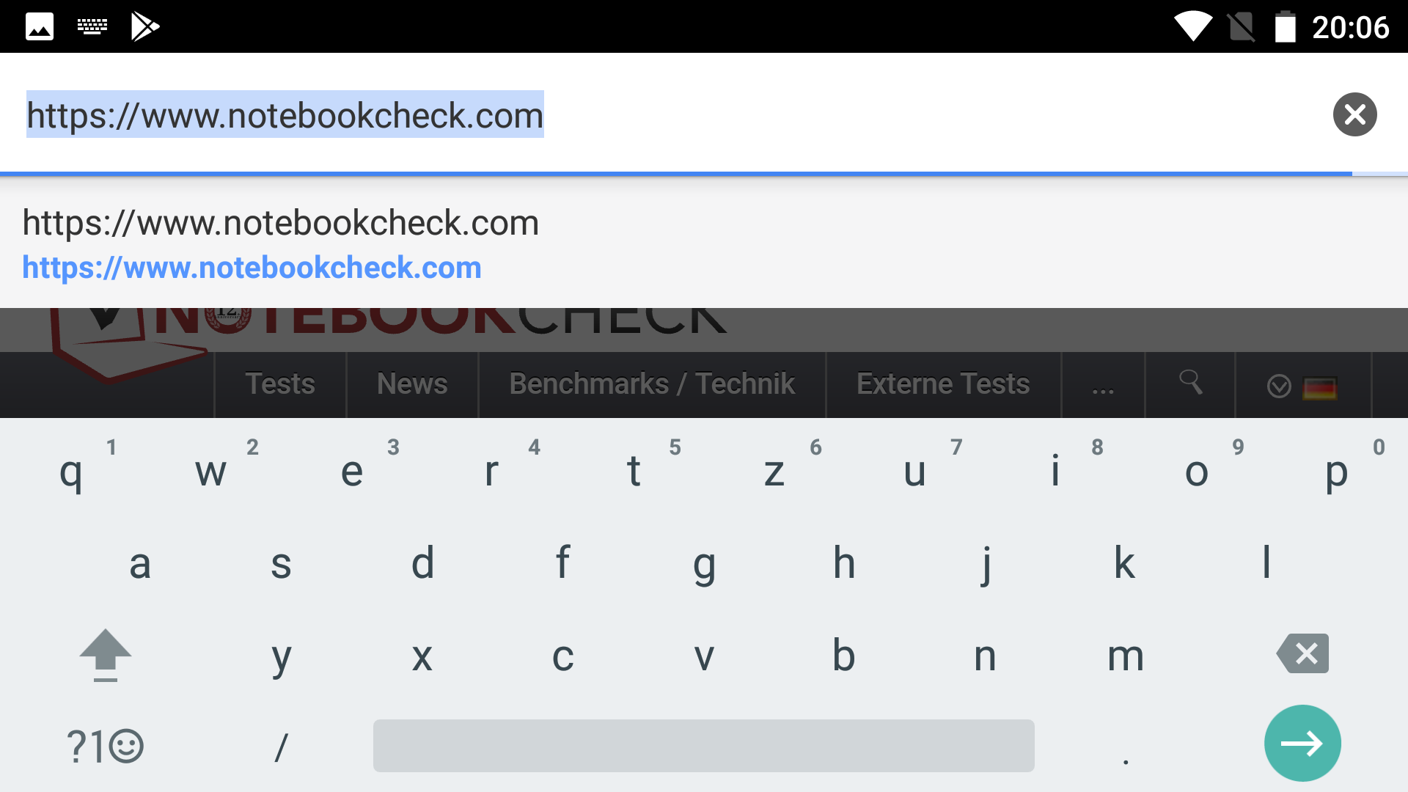Select Benchmarks / Technik menu item

[652, 384]
